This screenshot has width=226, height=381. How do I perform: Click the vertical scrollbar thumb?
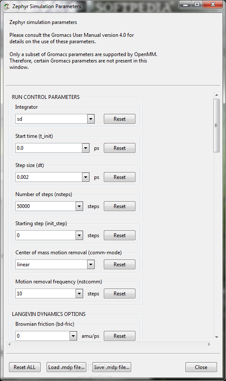point(216,125)
